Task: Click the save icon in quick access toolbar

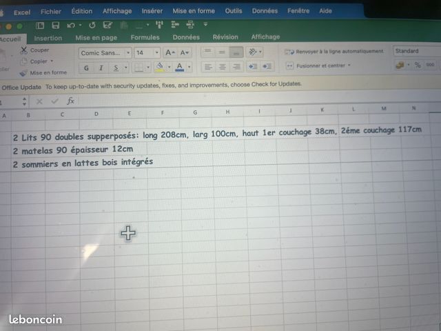Action: click(x=56, y=26)
